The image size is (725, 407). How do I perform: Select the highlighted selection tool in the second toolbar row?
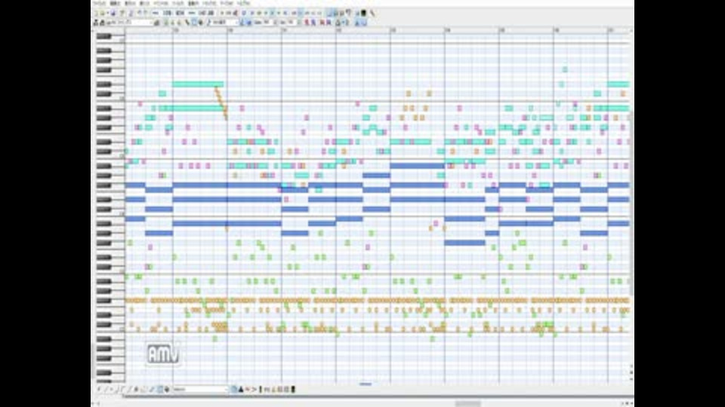tap(195, 22)
